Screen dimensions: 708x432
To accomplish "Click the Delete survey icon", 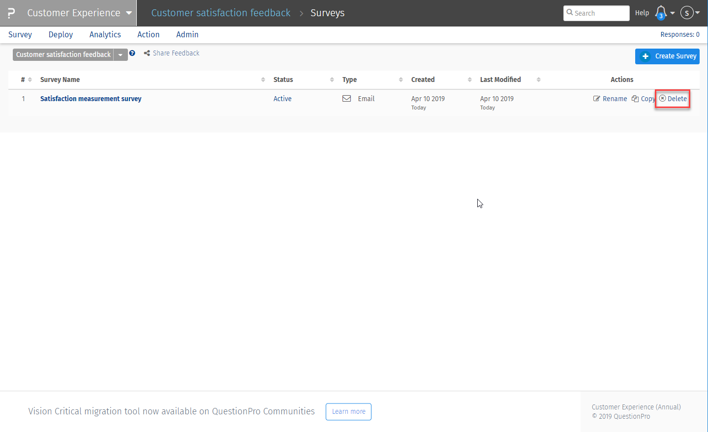I will [663, 98].
